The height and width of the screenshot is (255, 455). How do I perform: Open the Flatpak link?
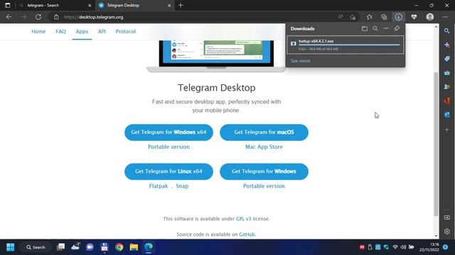click(x=159, y=186)
